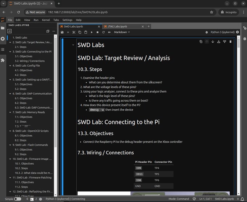The width and height of the screenshot is (247, 202).
Task: Collapse the SWD Labs heading in the cell
Action: [x=73, y=45]
